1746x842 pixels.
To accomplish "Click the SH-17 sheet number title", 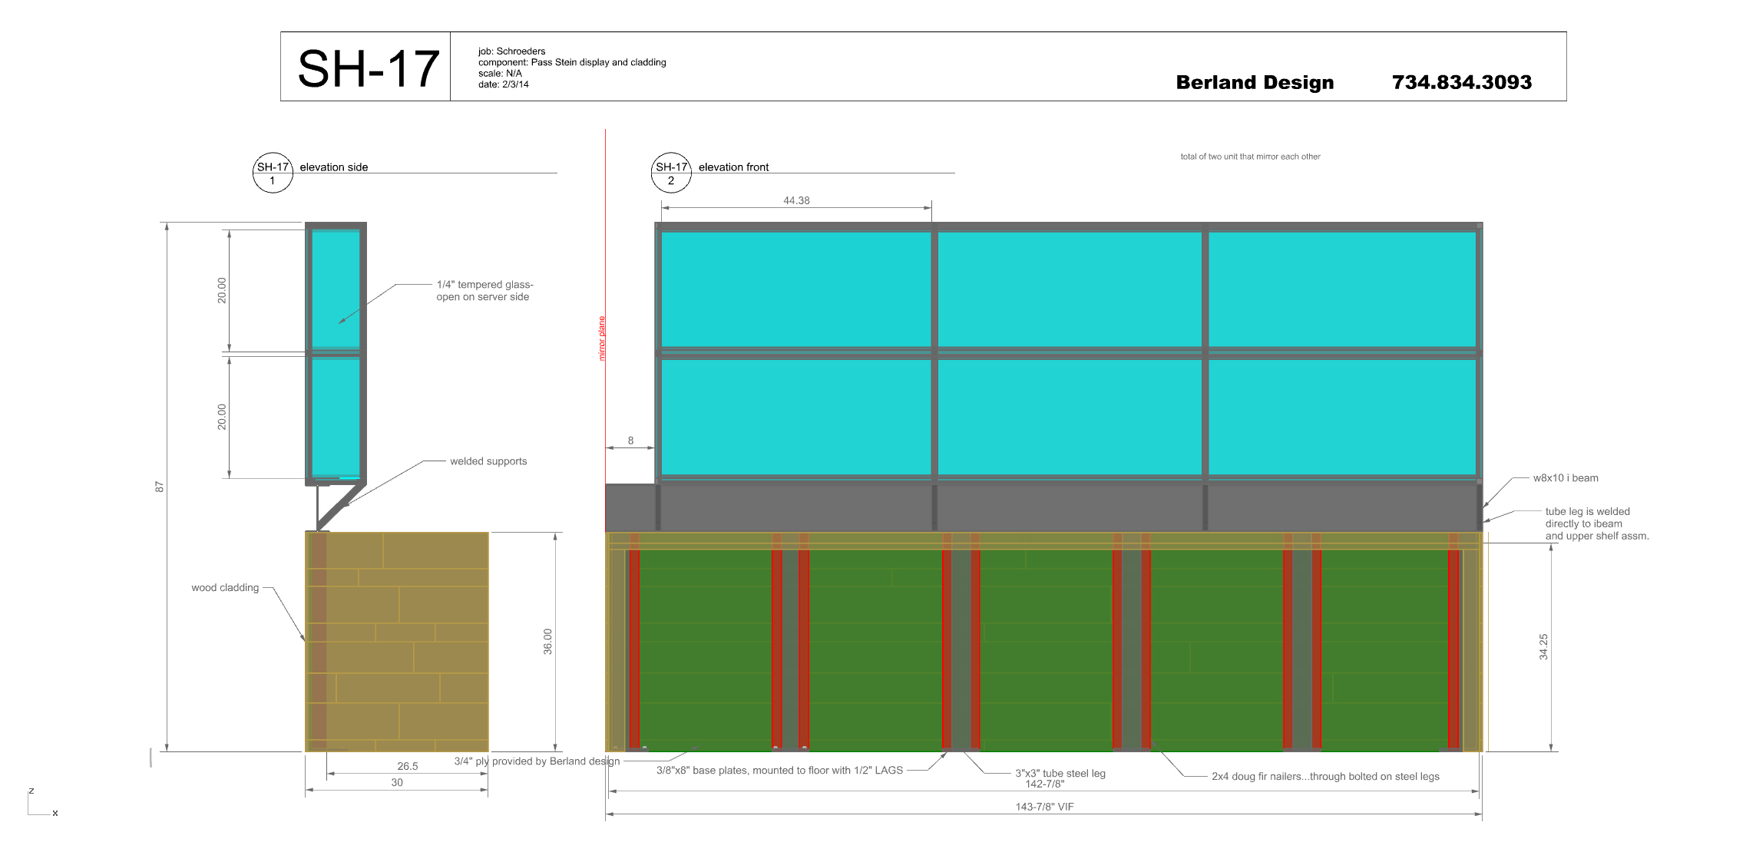I will coord(368,68).
